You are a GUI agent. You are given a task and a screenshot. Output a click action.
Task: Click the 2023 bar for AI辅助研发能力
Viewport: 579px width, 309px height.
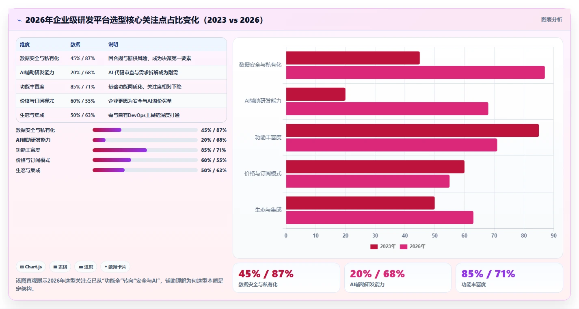(x=315, y=94)
